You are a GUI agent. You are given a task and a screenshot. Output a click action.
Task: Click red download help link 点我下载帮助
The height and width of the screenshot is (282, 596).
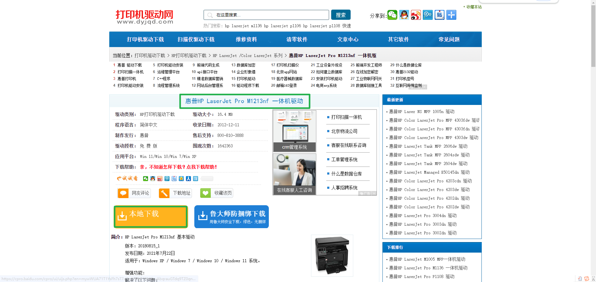pyautogui.click(x=201, y=167)
